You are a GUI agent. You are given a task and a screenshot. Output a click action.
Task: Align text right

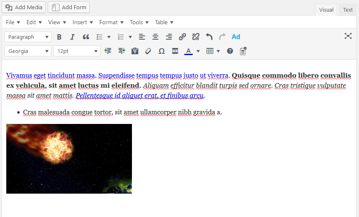pyautogui.click(x=169, y=37)
